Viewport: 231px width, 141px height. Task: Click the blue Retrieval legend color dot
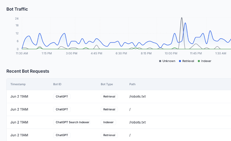click(180, 61)
